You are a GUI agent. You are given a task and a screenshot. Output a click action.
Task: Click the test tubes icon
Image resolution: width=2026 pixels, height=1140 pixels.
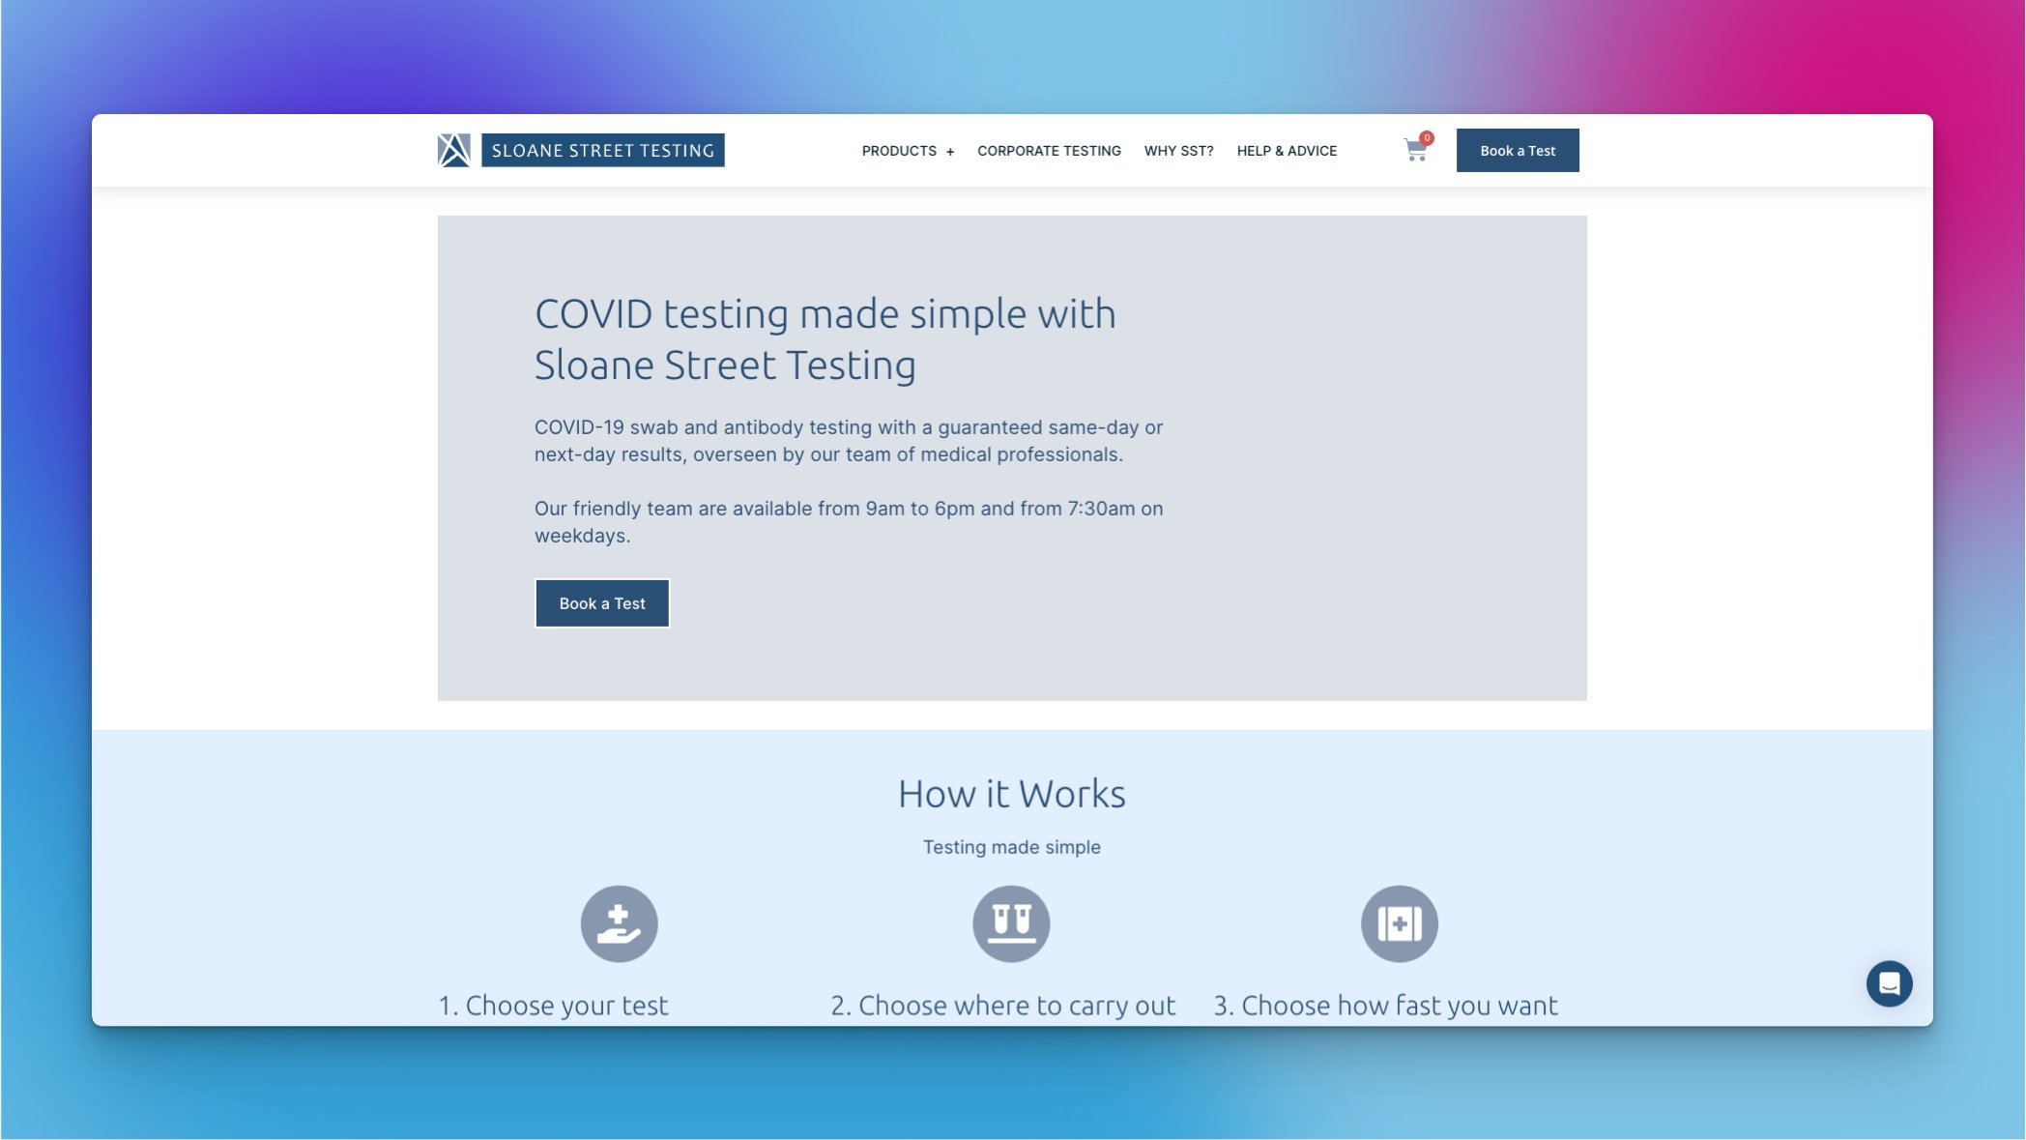(1011, 923)
